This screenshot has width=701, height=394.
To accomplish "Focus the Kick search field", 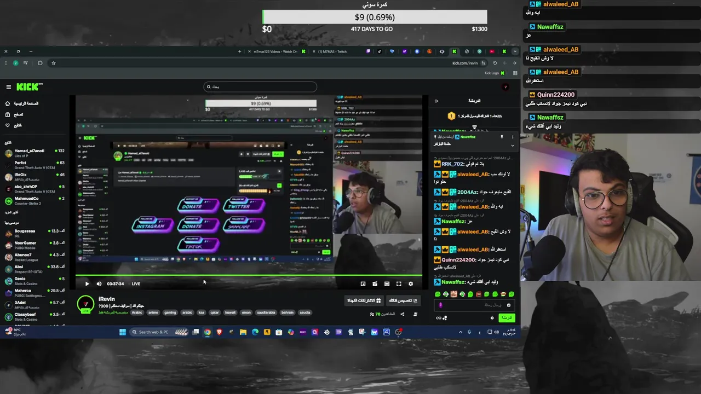I will pyautogui.click(x=260, y=86).
